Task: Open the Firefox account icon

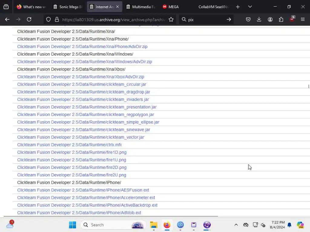Action: click(x=270, y=19)
